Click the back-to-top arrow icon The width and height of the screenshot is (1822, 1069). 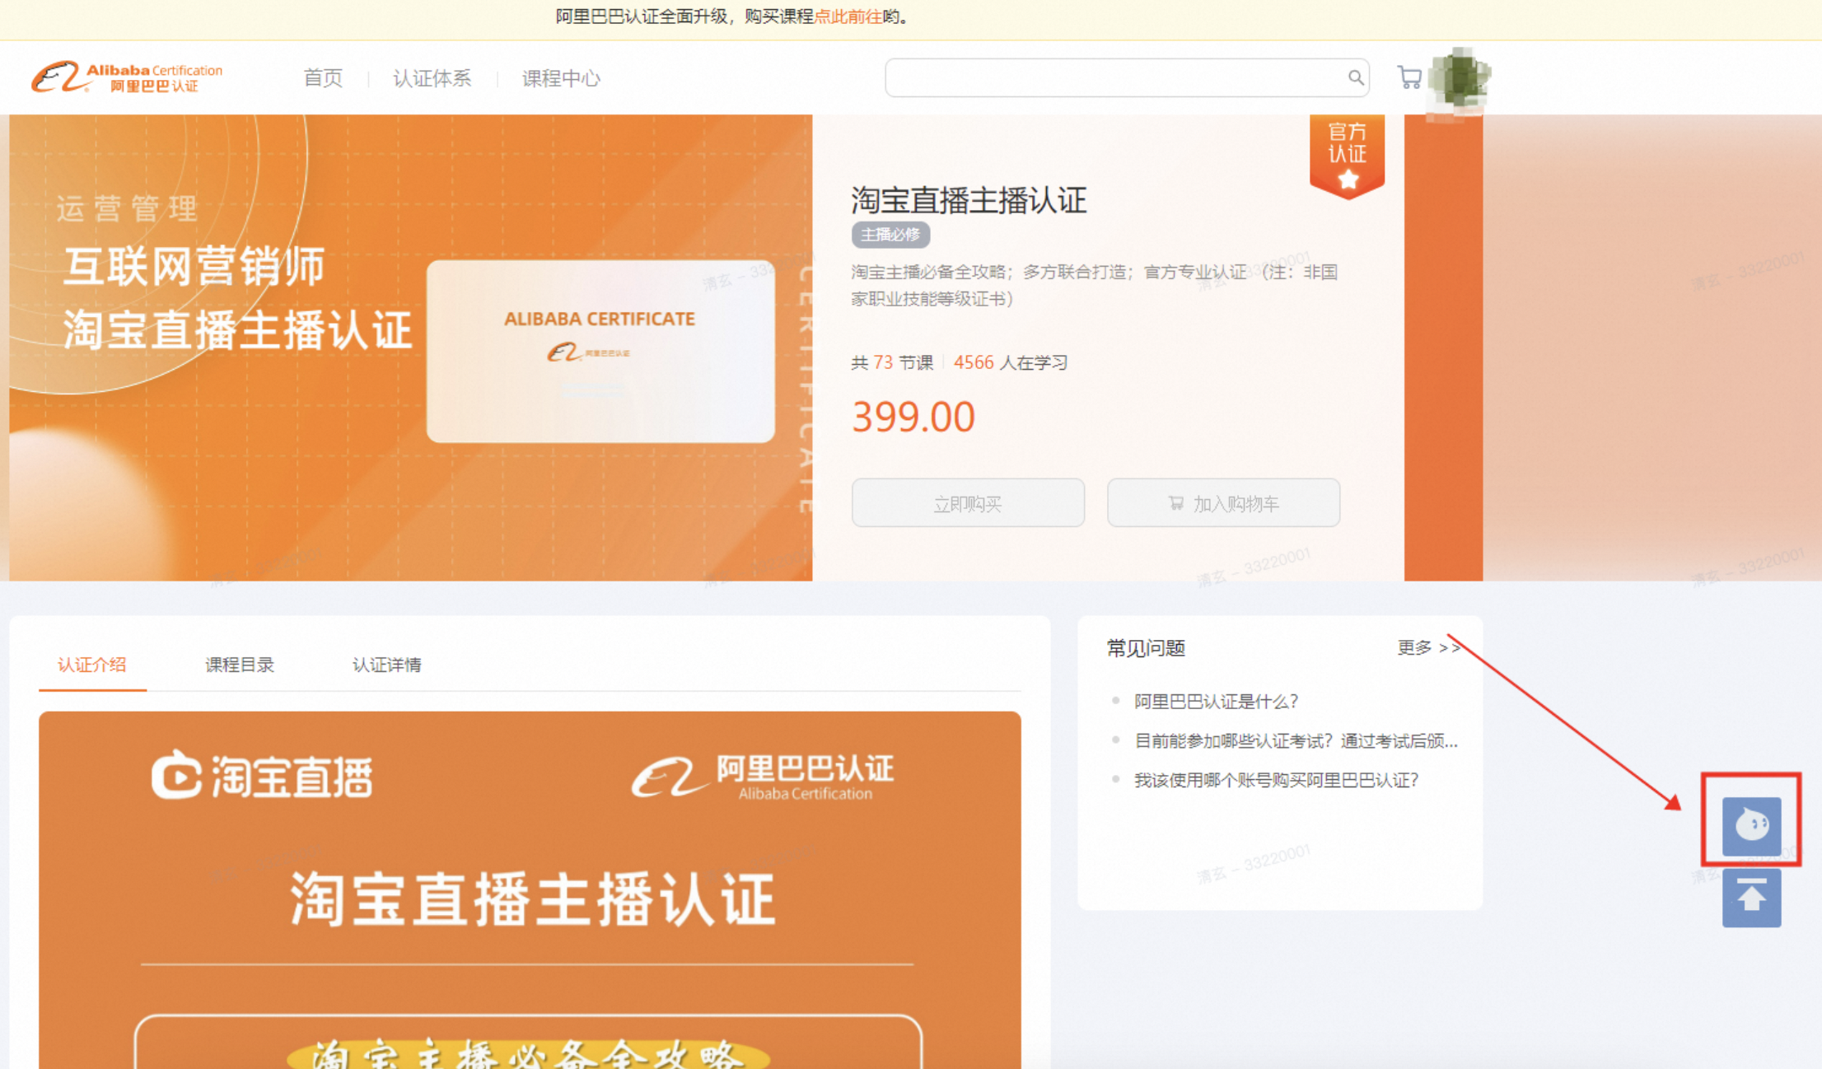(1751, 898)
